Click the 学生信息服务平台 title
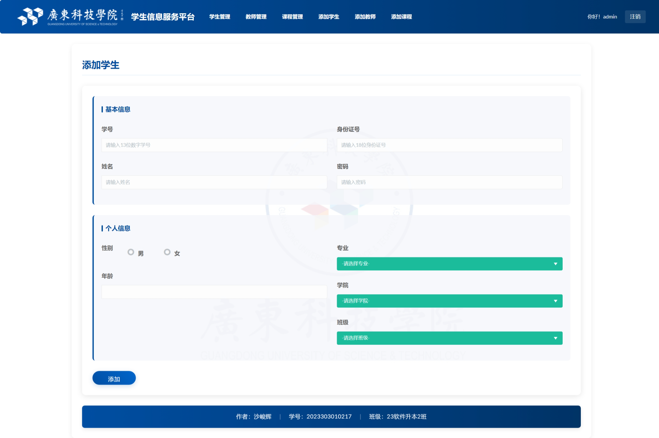Screen dimensions: 659x438 pyautogui.click(x=163, y=17)
